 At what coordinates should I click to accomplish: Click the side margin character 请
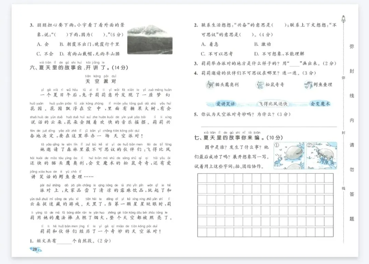(x=352, y=145)
